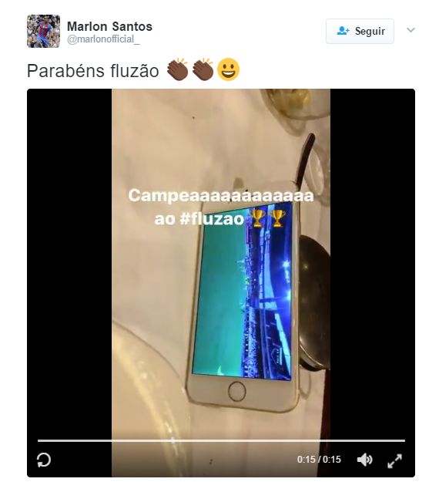Click the smiling face emoji
Screen dimensions: 439x482
(x=228, y=69)
